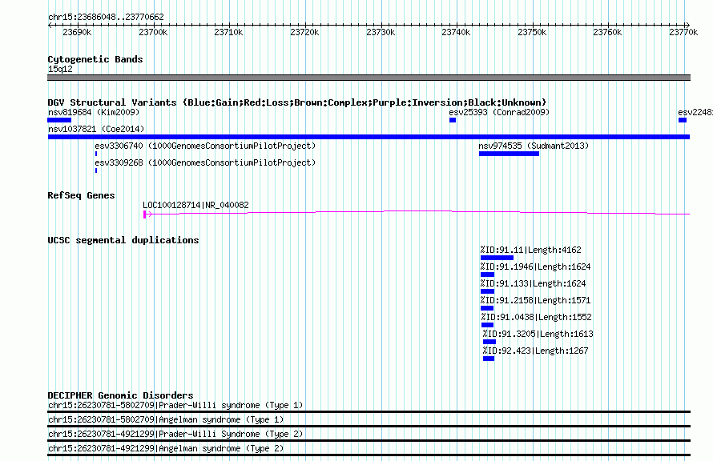Click the Cytogenetic Bands track title
This screenshot has width=713, height=461.
point(95,59)
